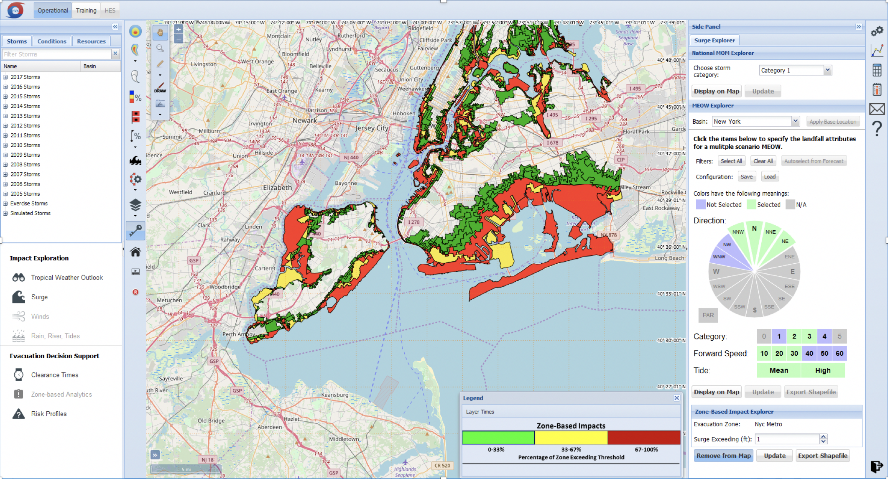Open the Conditions tab
Image resolution: width=888 pixels, height=479 pixels.
(x=52, y=41)
